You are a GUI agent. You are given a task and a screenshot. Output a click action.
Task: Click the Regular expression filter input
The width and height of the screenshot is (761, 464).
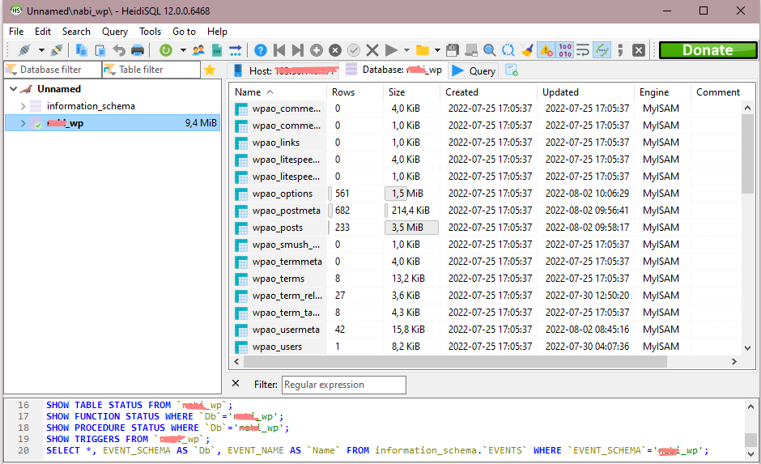point(343,385)
